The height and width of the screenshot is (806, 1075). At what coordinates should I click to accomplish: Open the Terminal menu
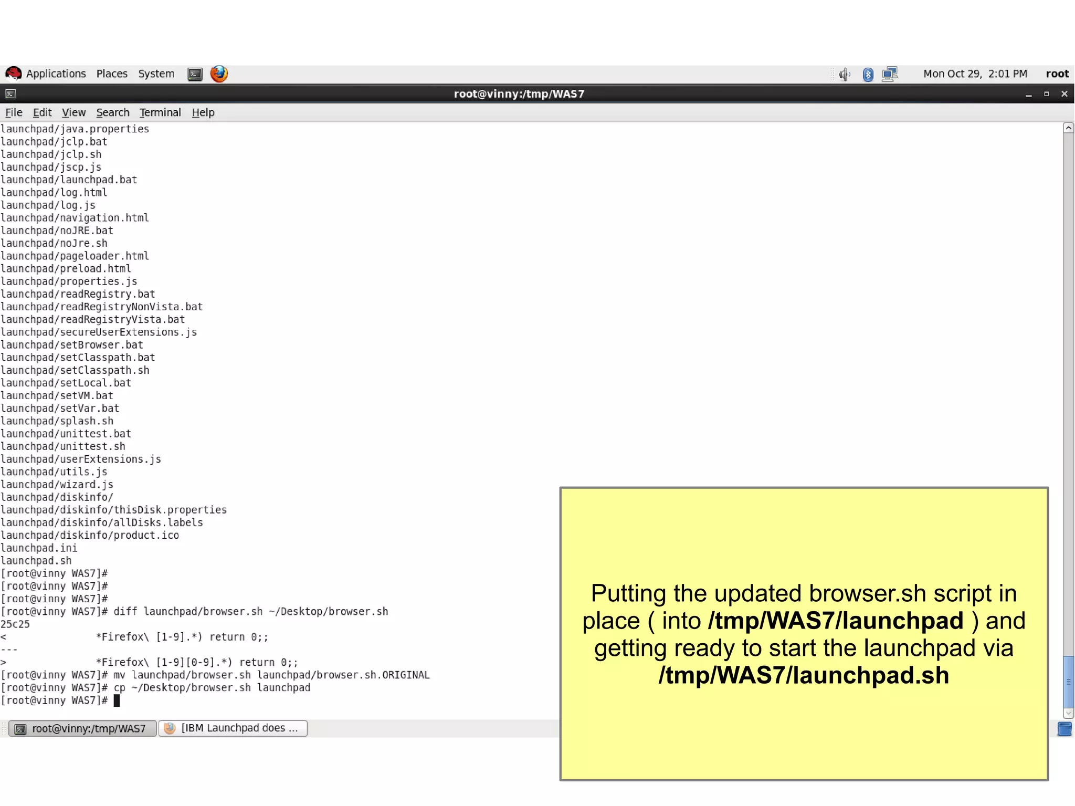click(160, 113)
